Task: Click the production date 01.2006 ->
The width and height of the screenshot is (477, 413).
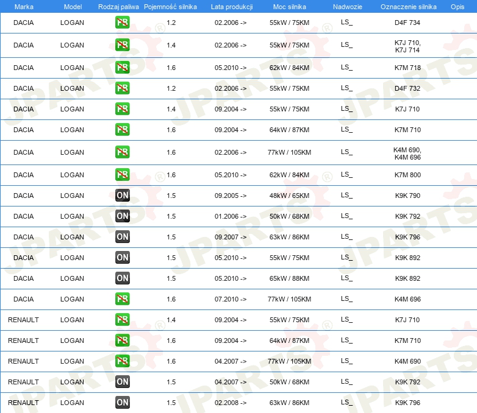Action: (231, 216)
